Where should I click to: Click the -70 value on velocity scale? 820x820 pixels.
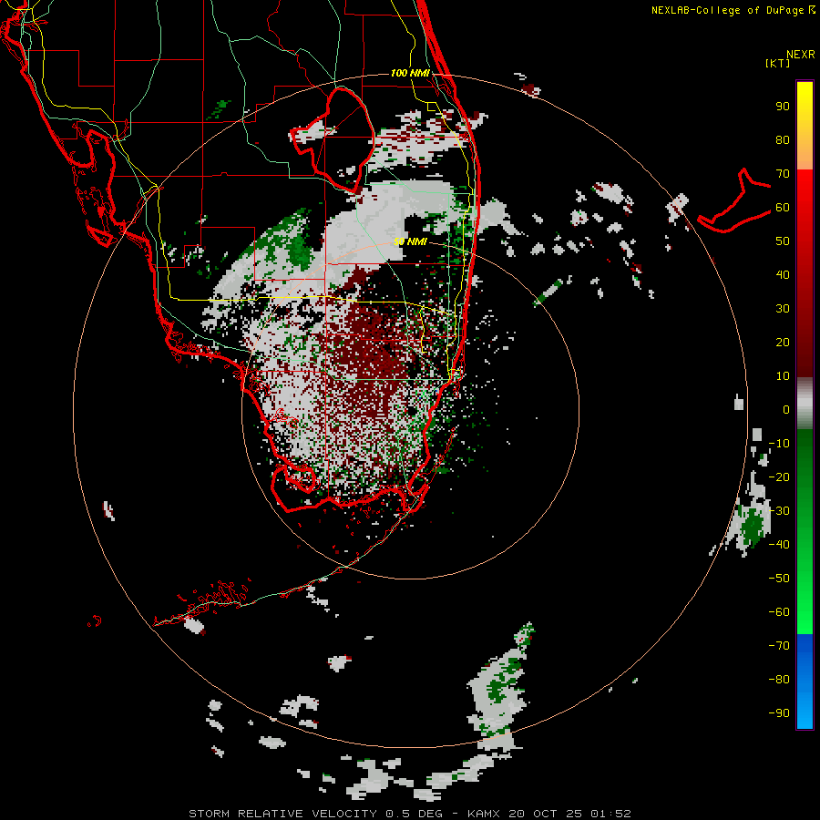pos(779,646)
